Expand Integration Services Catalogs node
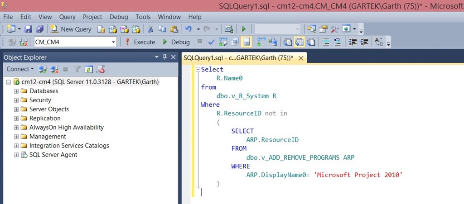This screenshot has height=204, width=464. click(x=16, y=146)
